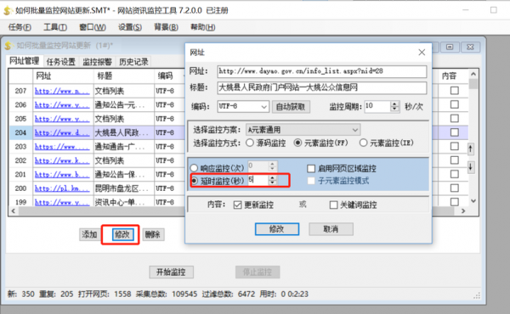Click the 网址 column header

(x=63, y=76)
